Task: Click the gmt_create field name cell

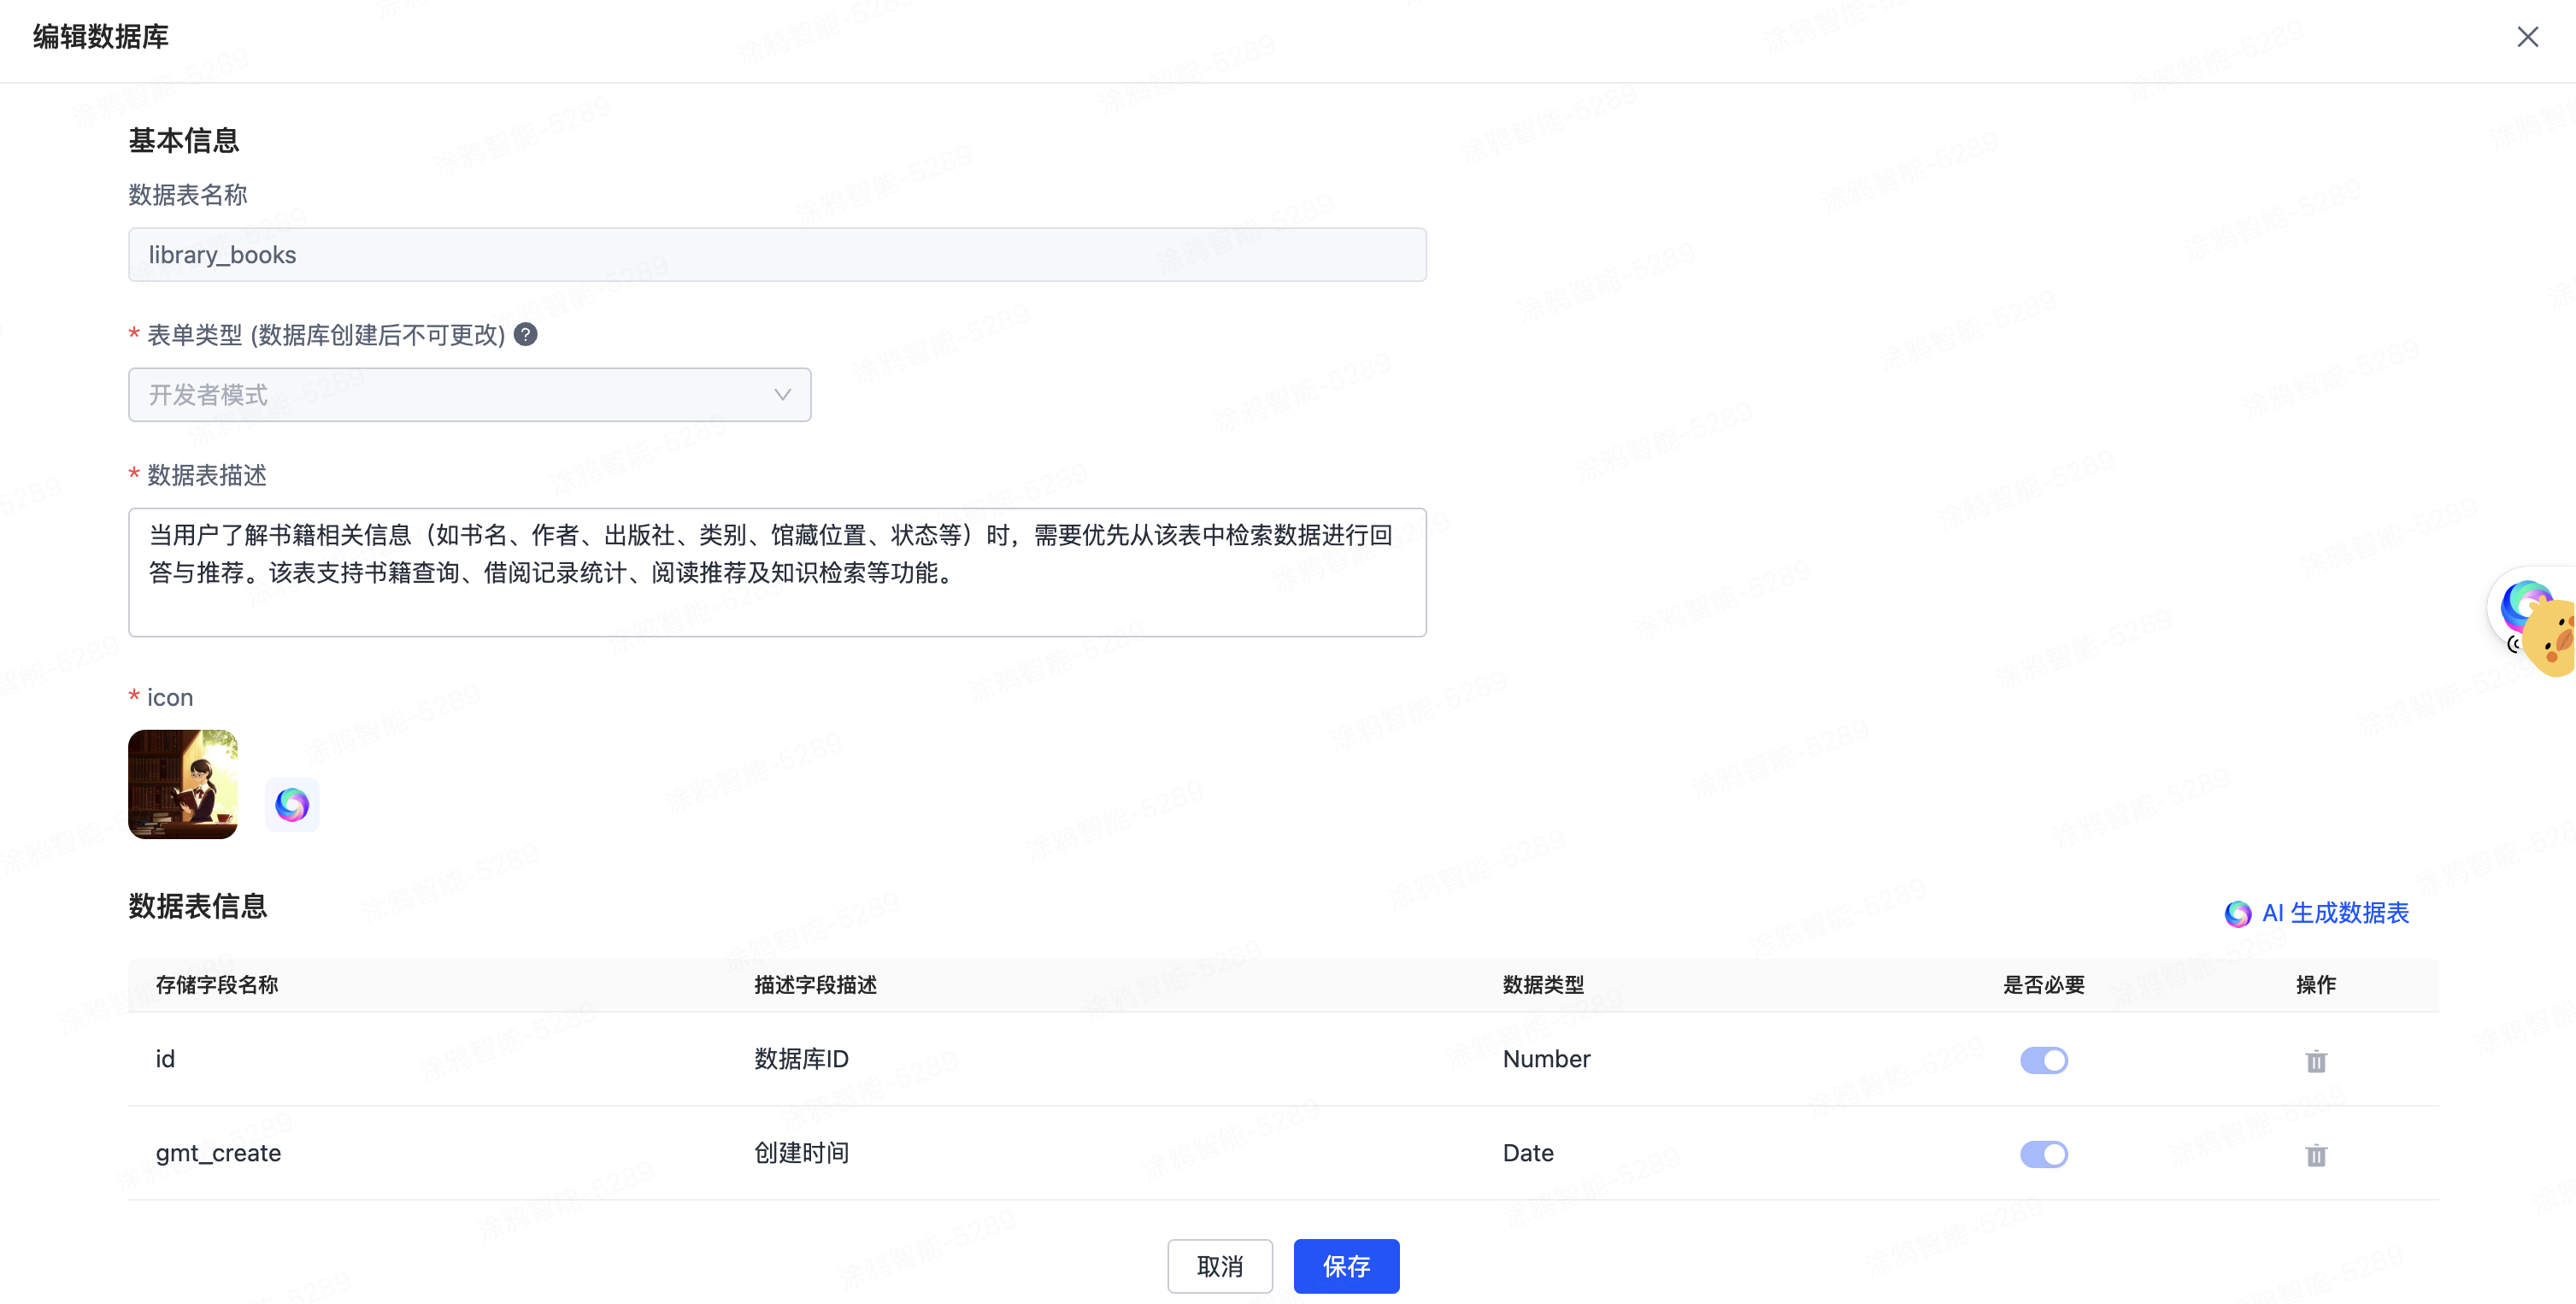Action: tap(218, 1153)
